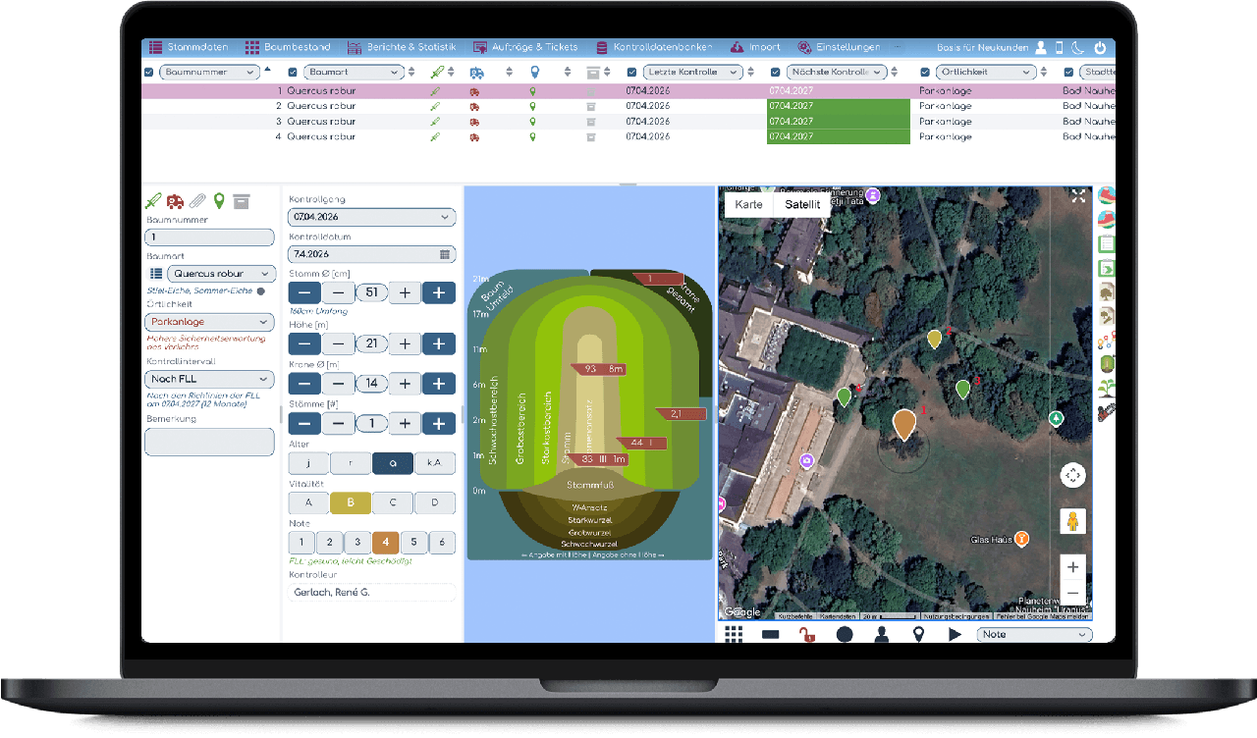This screenshot has height=738, width=1257.
Task: Toggle the Letzte Kontrolle column checkbox
Action: [631, 73]
